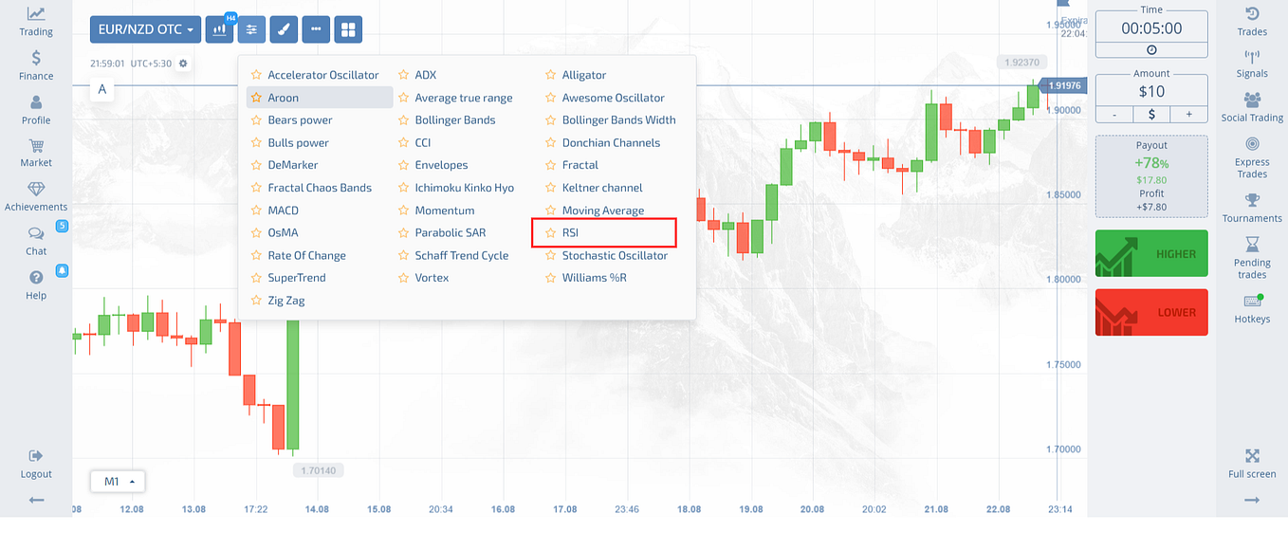The image size is (1288, 550).
Task: Open the clock settings gear
Action: pos(183,61)
